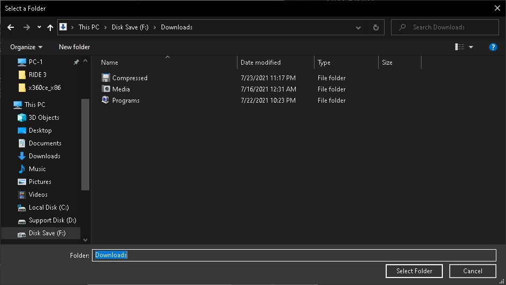The height and width of the screenshot is (285, 506).
Task: Select the Compressed folder
Action: tap(130, 78)
